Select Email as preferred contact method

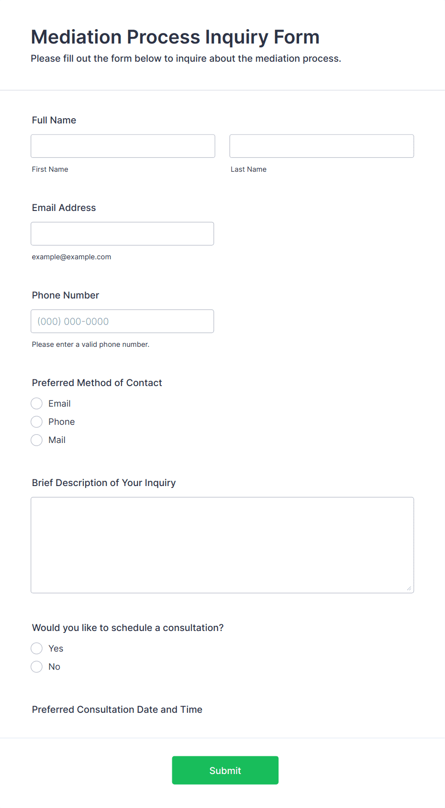(x=37, y=403)
